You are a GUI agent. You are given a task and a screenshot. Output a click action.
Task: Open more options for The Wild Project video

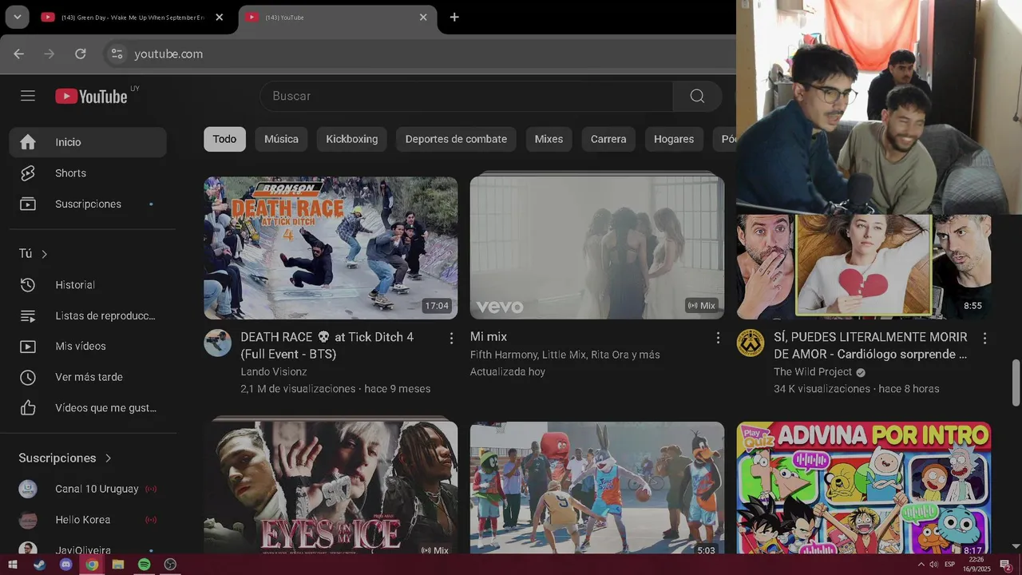click(984, 339)
